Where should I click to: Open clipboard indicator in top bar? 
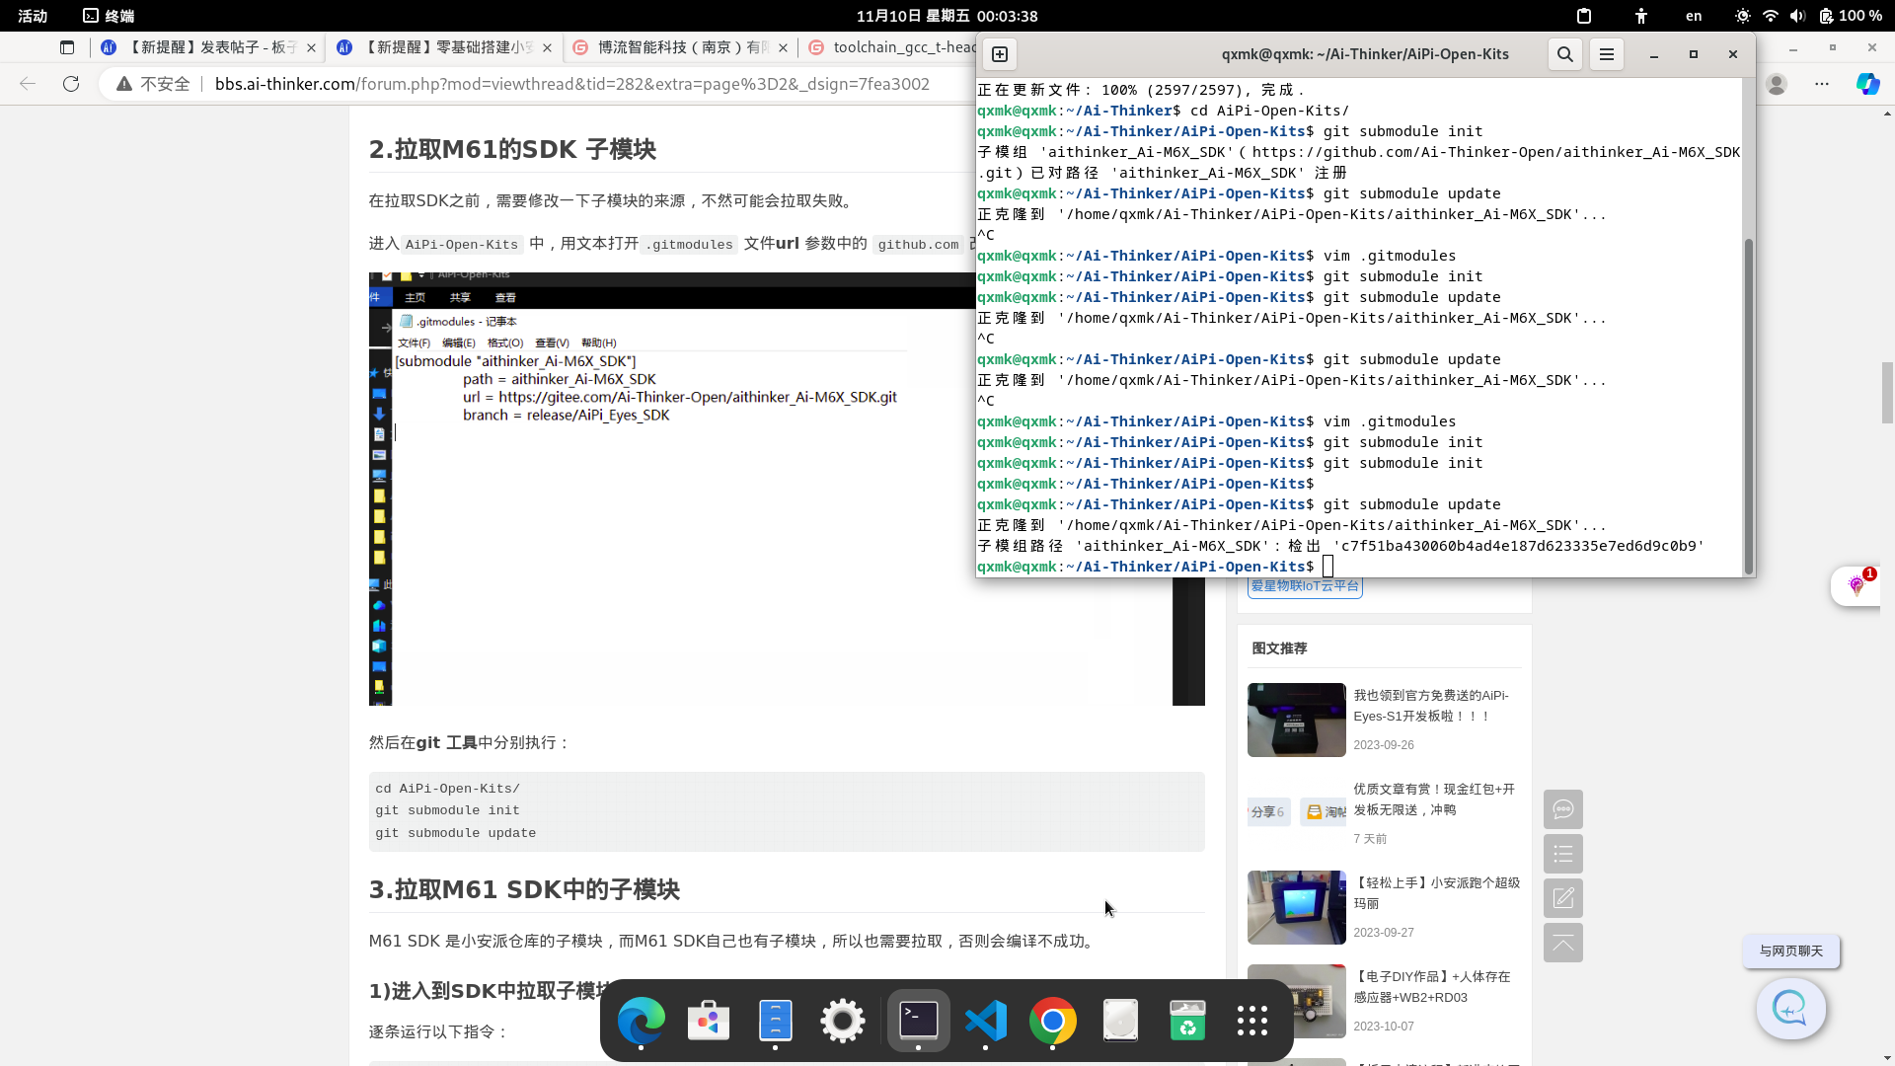pos(1584,16)
